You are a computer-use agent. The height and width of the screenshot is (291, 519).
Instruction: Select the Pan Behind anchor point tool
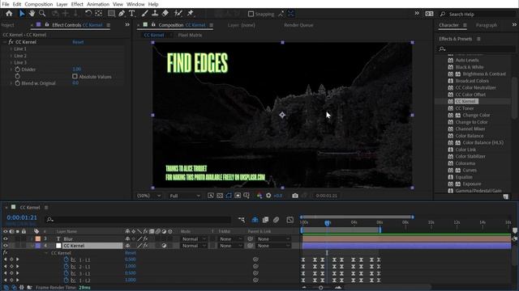pos(99,14)
